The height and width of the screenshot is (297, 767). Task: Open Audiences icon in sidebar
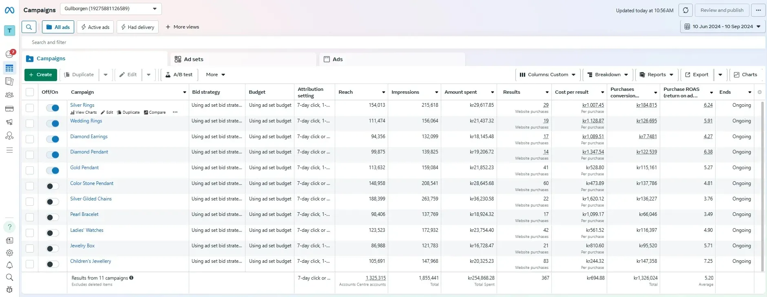click(9, 95)
